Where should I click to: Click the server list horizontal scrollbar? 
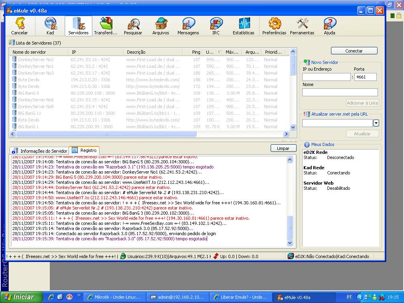coord(106,134)
